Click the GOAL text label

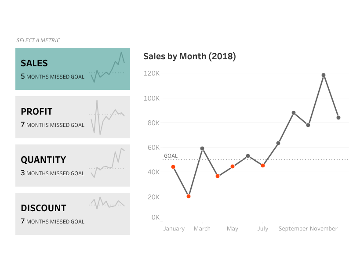point(170,155)
